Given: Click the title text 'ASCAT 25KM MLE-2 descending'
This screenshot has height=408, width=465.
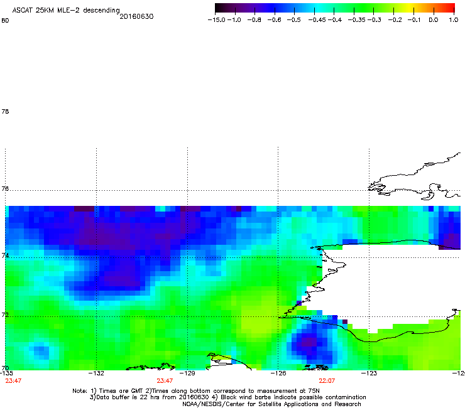Looking at the screenshot, I should point(66,11).
